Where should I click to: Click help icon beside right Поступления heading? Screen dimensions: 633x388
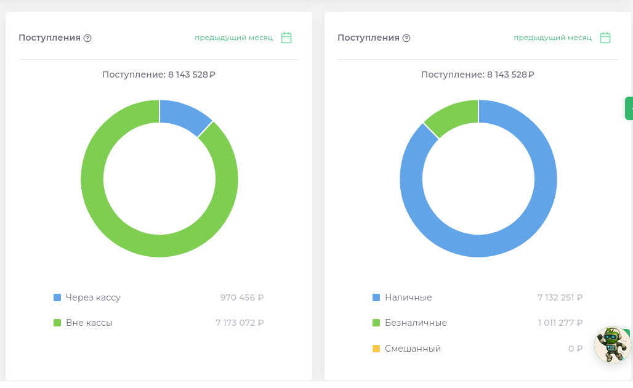point(406,38)
